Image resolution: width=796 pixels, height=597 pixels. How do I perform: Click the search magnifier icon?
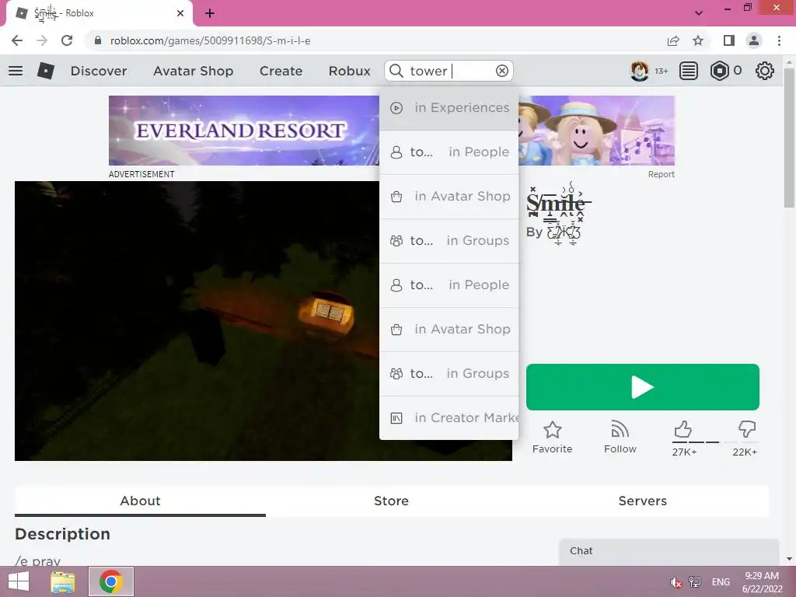point(396,71)
